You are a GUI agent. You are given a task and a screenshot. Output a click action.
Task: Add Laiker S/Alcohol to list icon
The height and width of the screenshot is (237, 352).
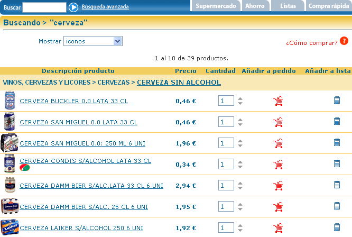tap(337, 227)
